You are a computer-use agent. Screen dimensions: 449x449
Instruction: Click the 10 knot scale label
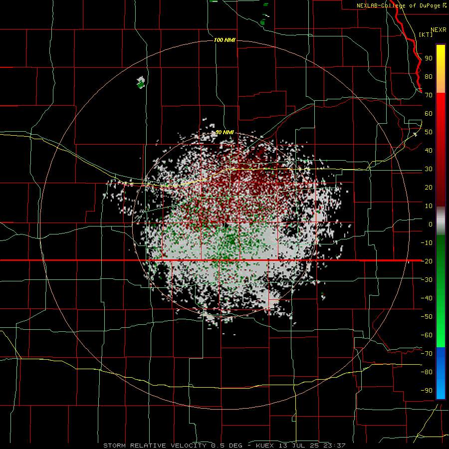pos(429,206)
